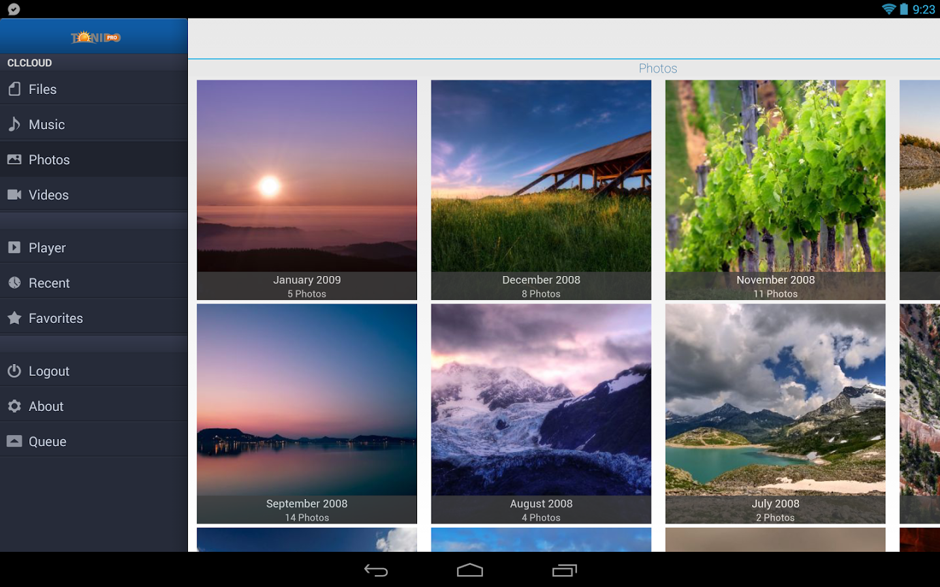
Task: Open the July 2008 album thumbnail
Action: (x=775, y=414)
